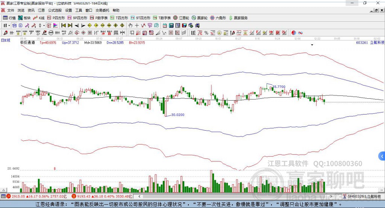Open the calculator tool icon
385x208 pixels.
pyautogui.click(x=171, y=25)
